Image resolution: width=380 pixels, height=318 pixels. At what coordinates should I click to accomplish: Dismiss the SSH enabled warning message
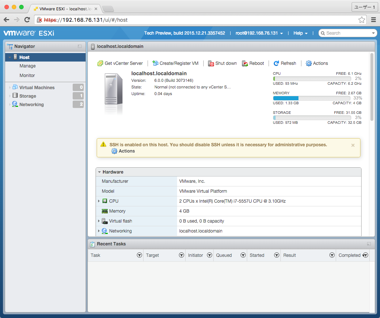[353, 145]
